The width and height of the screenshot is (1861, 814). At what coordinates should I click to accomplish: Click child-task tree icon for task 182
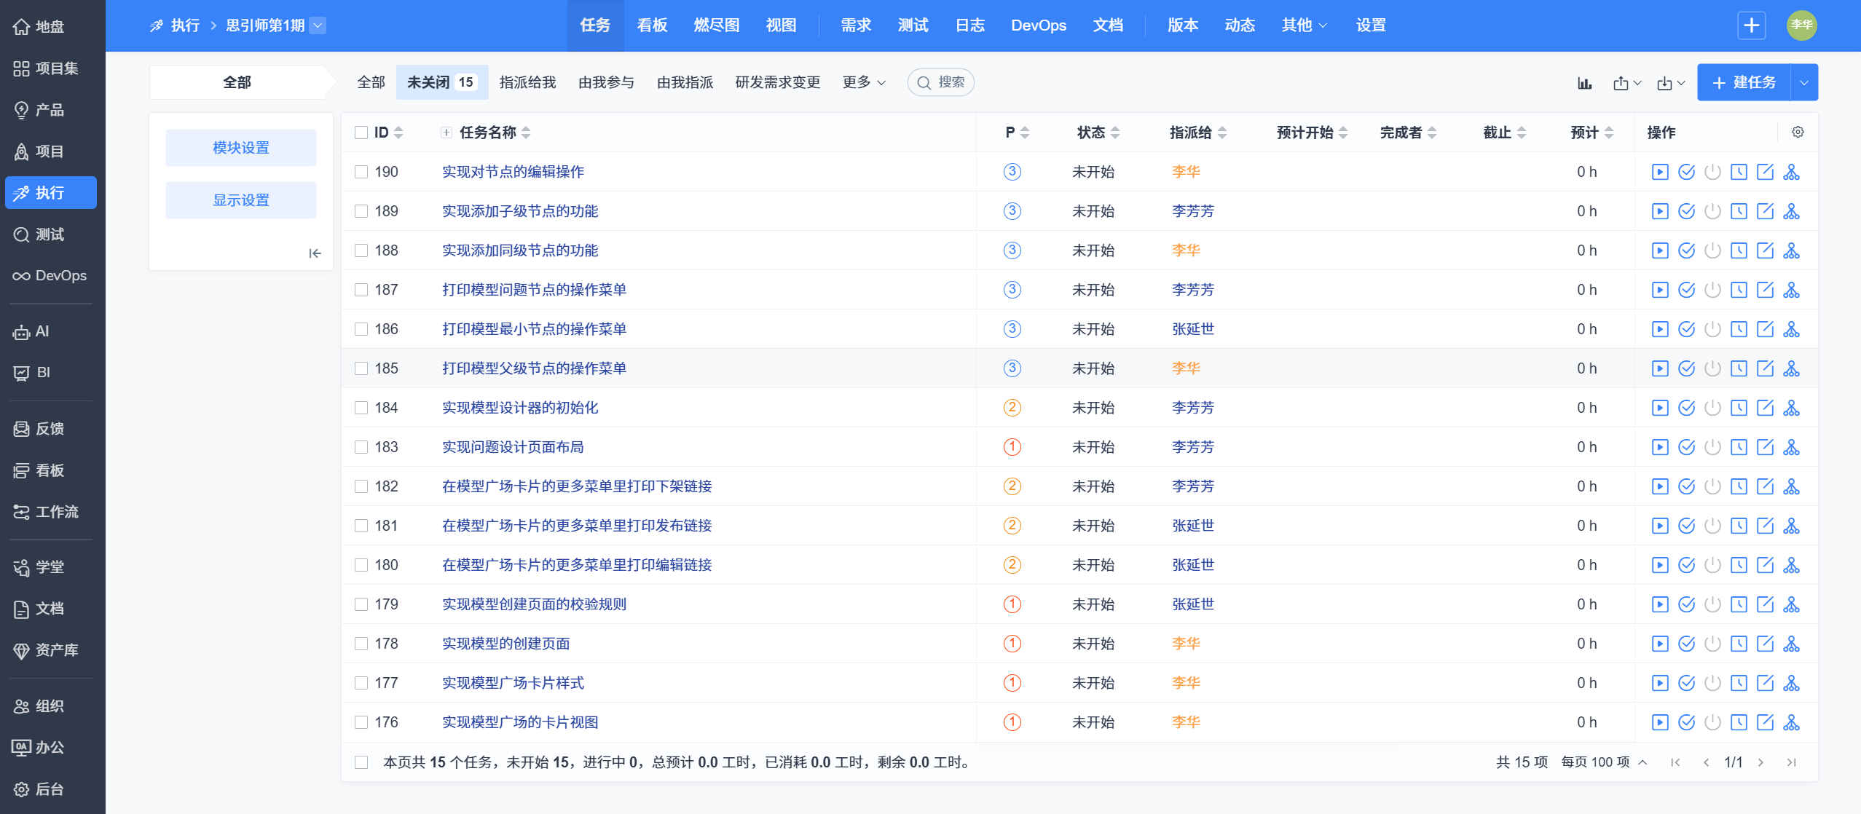point(1791,486)
